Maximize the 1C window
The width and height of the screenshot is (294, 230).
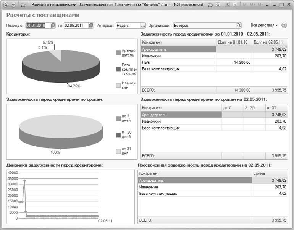click(282, 5)
